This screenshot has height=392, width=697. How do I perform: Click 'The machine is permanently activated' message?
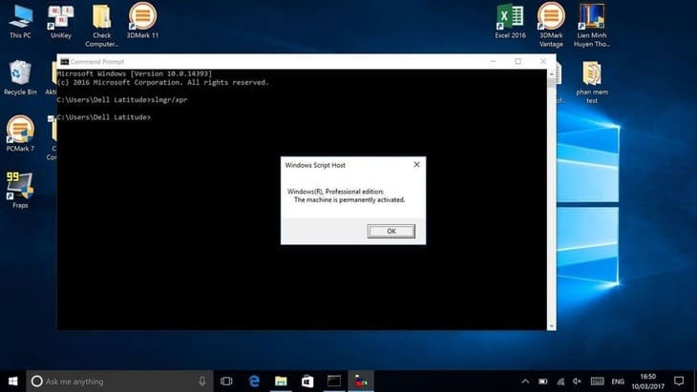[349, 200]
